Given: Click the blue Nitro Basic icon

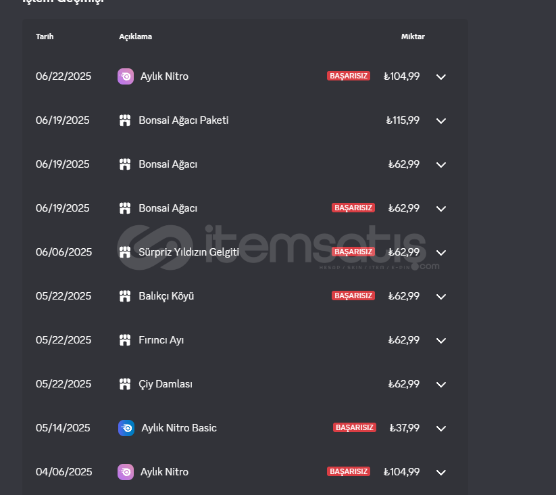Looking at the screenshot, I should (x=126, y=428).
